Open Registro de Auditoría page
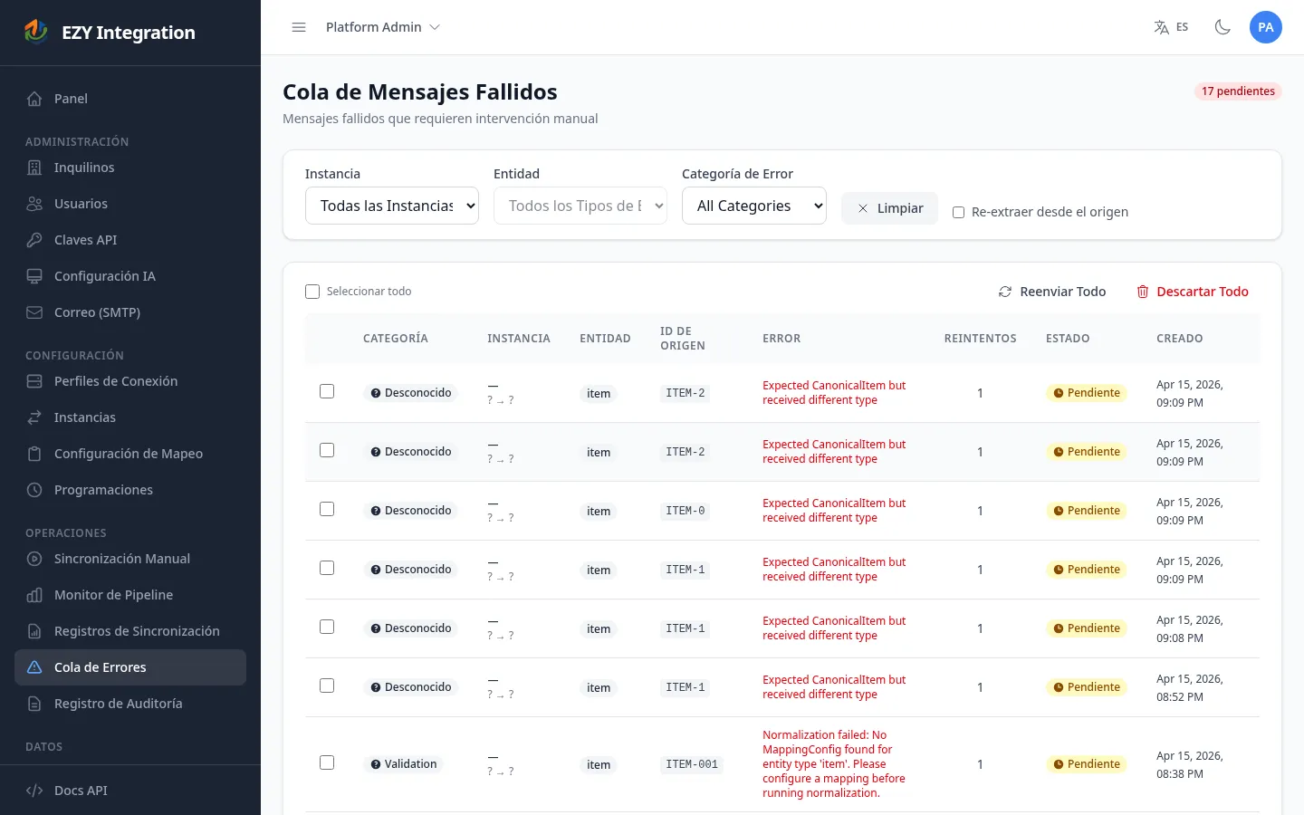 tap(130, 704)
